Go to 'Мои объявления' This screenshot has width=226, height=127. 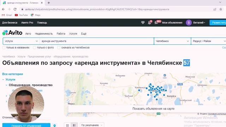(172, 23)
